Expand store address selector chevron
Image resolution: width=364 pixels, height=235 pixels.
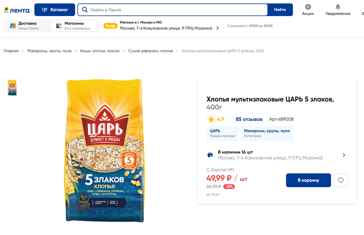coord(218,28)
